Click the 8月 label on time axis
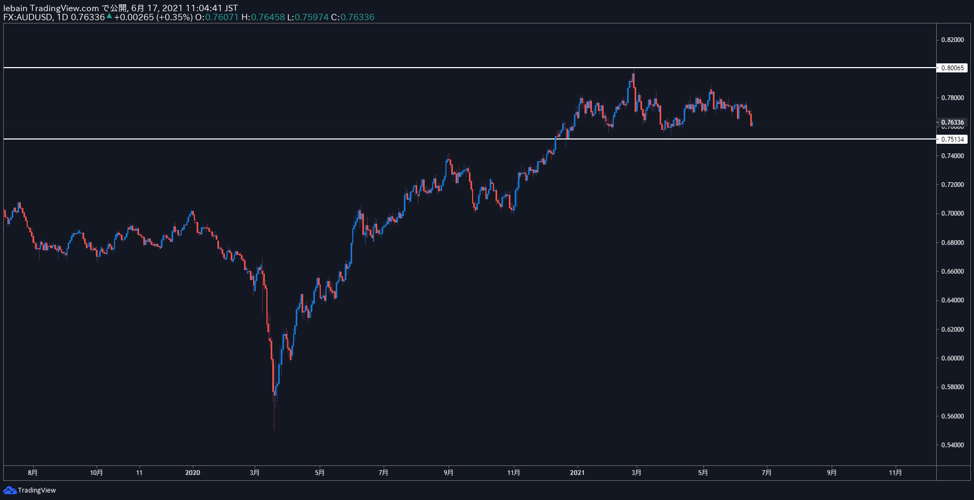This screenshot has height=500, width=974. (33, 472)
